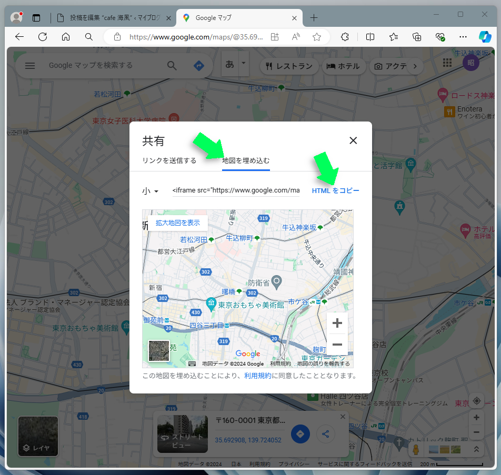Image resolution: width=501 pixels, height=475 pixels.
Task: Open a new browser tab
Action: coord(314,18)
